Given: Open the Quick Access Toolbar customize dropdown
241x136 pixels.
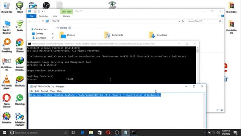Looking at the screenshot, I should [43, 11].
